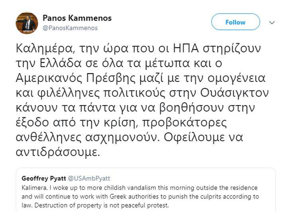Click the @PanosKammenos handle

coord(70,28)
